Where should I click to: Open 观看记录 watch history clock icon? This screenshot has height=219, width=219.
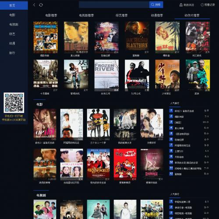click(208, 5)
